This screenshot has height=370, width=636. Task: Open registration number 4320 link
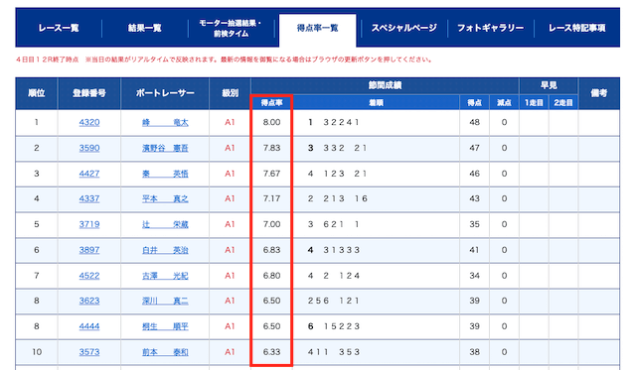(x=89, y=122)
